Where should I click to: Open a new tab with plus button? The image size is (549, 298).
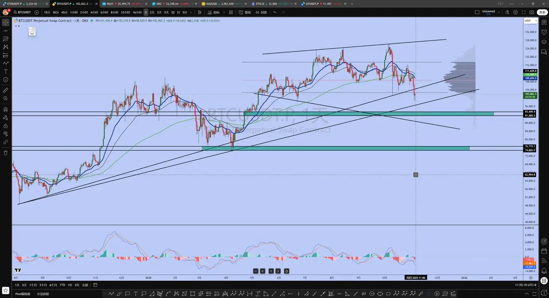tap(352, 4)
